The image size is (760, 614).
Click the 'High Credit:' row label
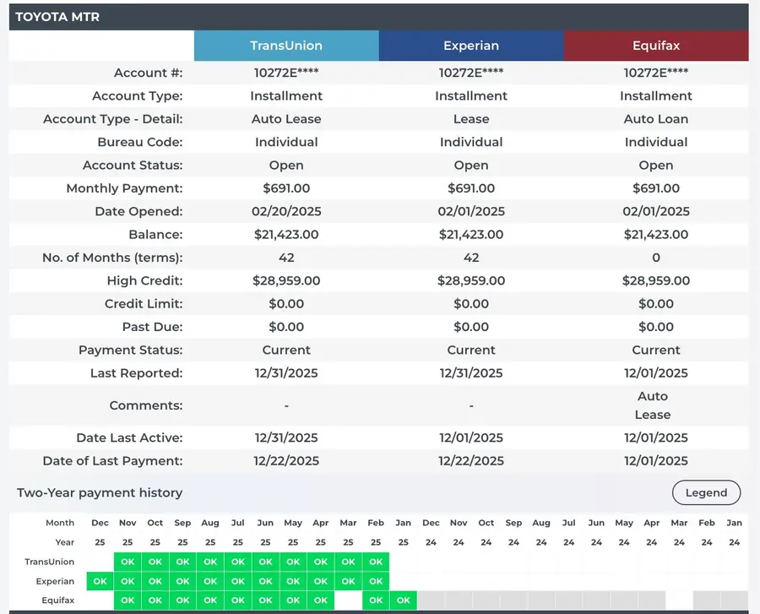pos(145,280)
